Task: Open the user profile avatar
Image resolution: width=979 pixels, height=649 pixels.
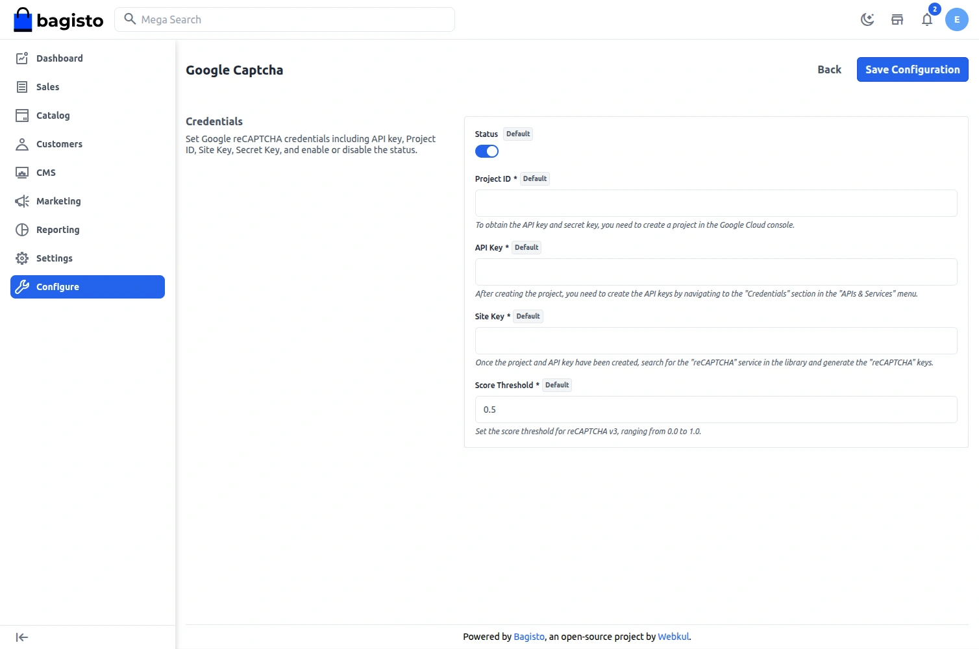Action: (x=956, y=19)
